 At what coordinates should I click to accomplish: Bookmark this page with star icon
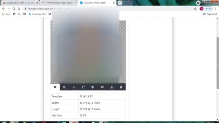[x=195, y=9]
